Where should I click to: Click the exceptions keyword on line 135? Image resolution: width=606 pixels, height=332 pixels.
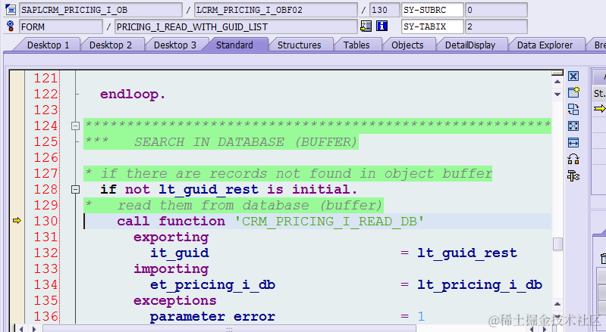175,300
